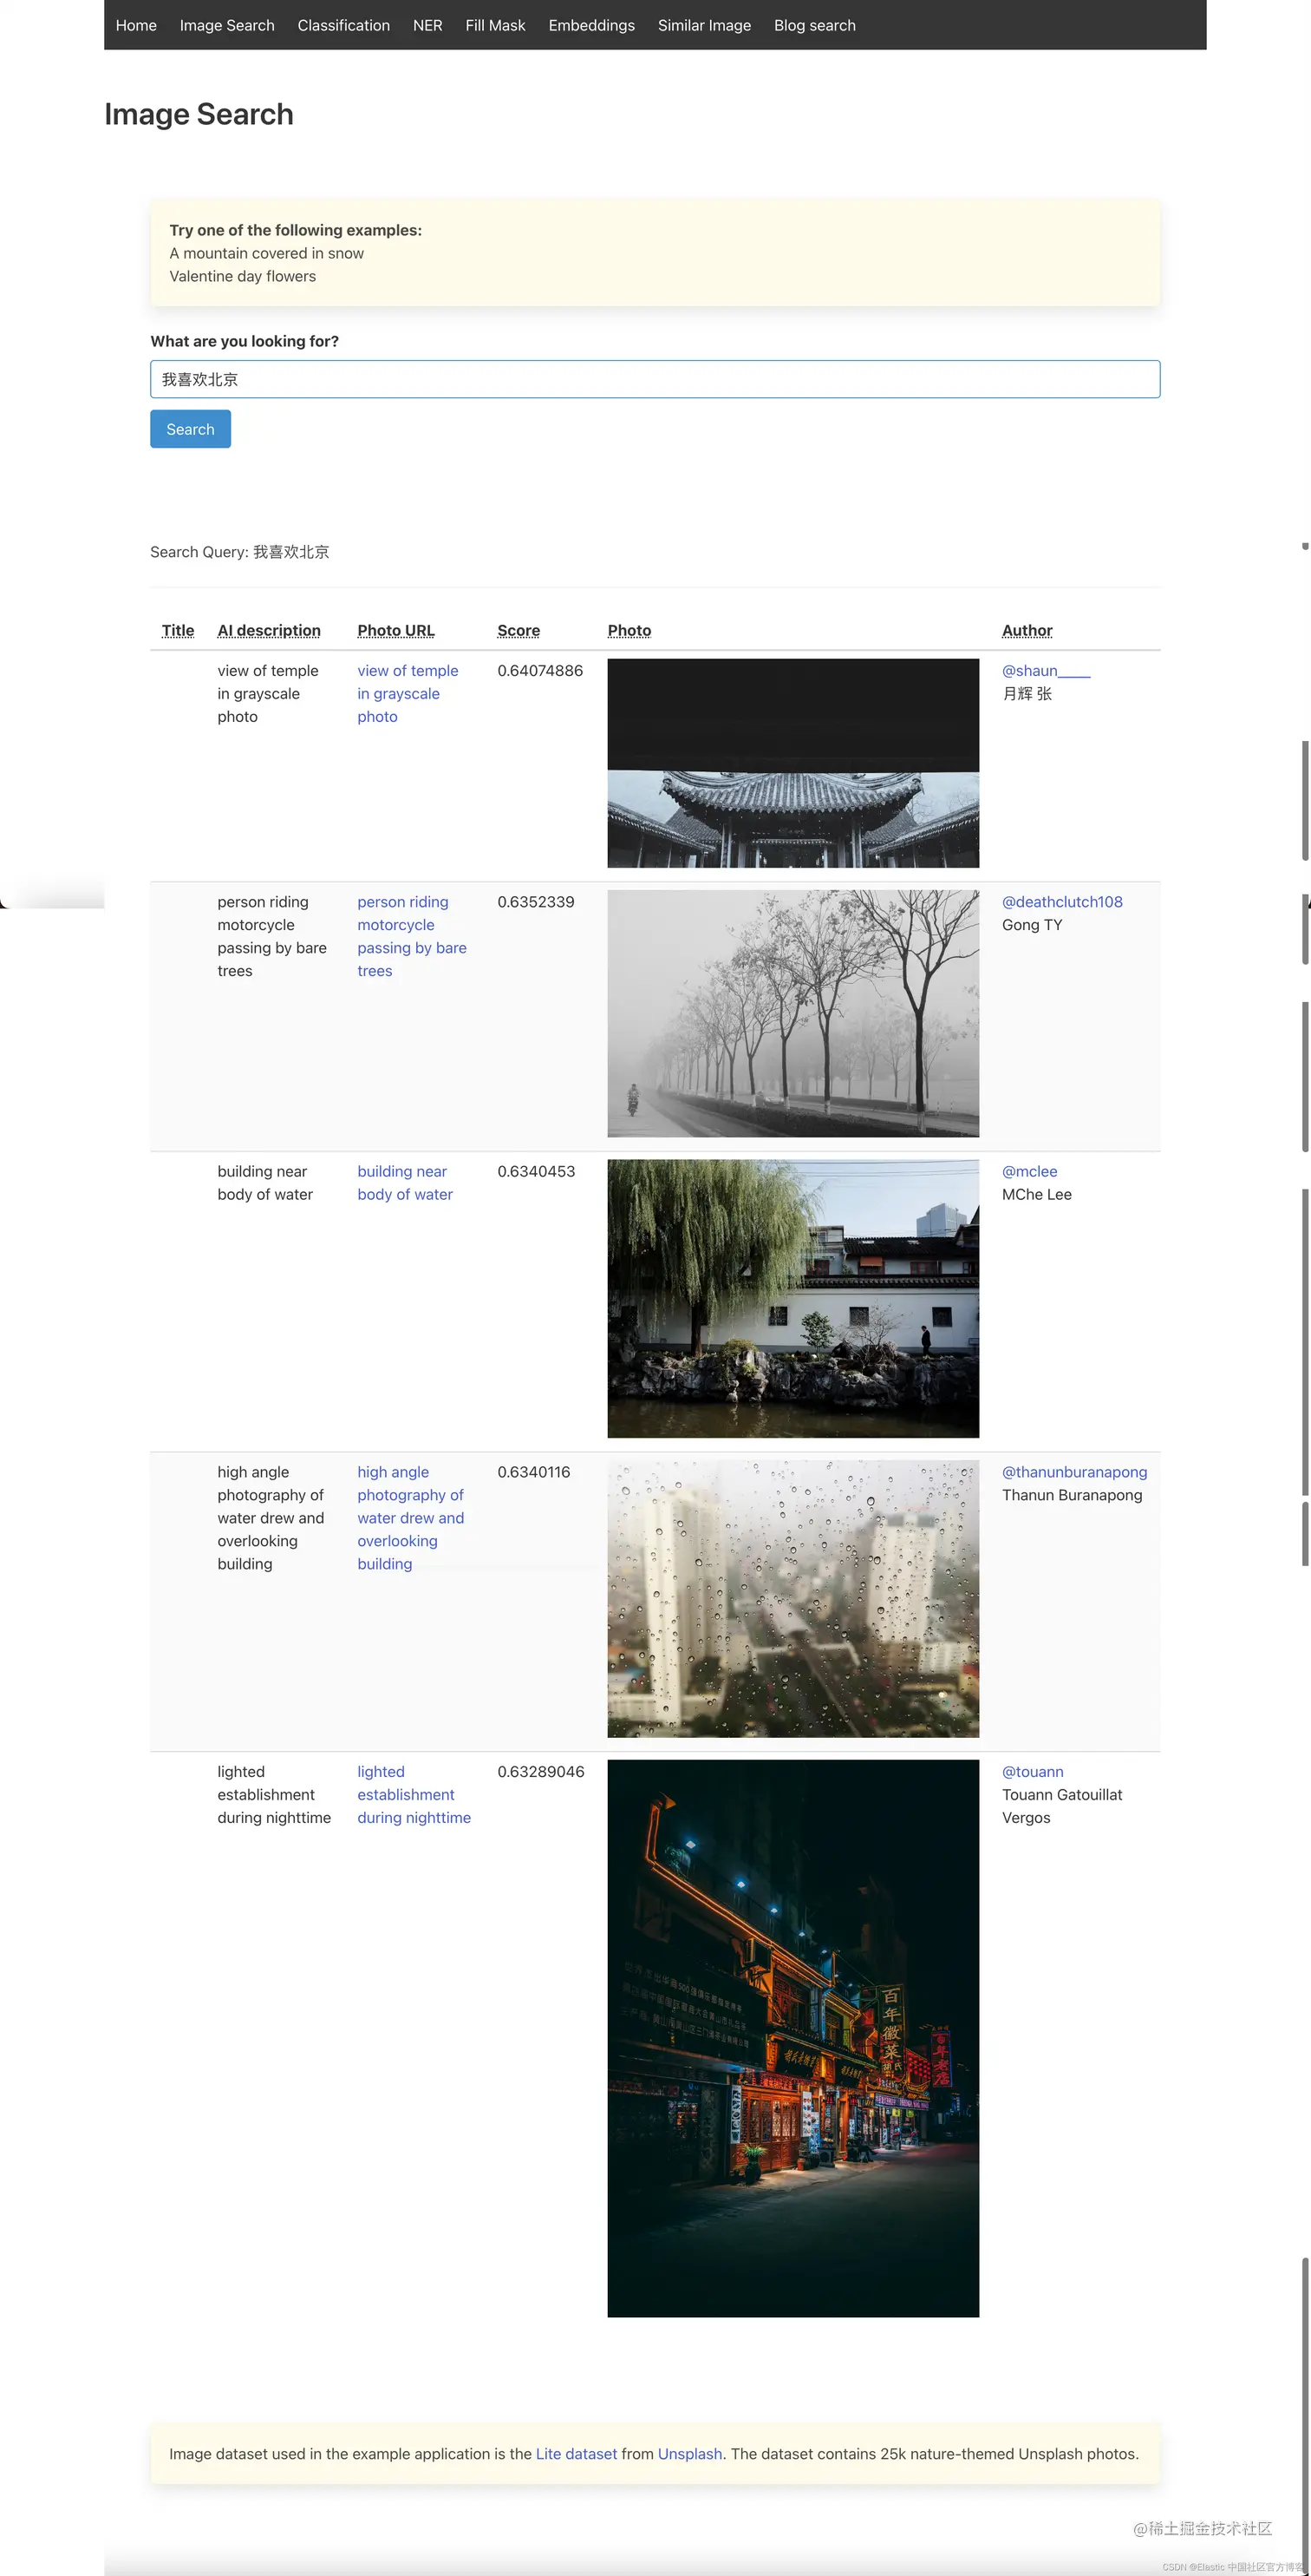
Task: Click the 'What are you looking for?' label
Action: tap(245, 341)
